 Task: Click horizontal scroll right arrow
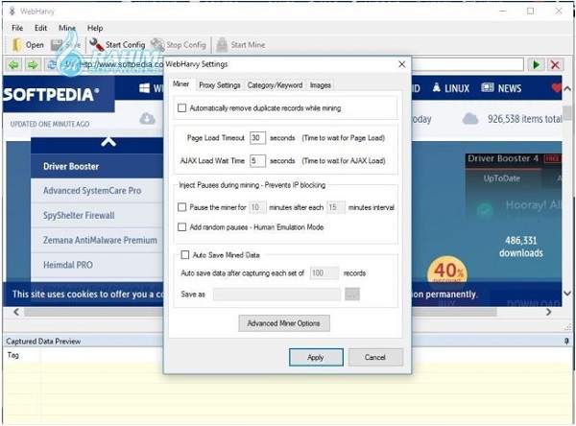point(548,312)
